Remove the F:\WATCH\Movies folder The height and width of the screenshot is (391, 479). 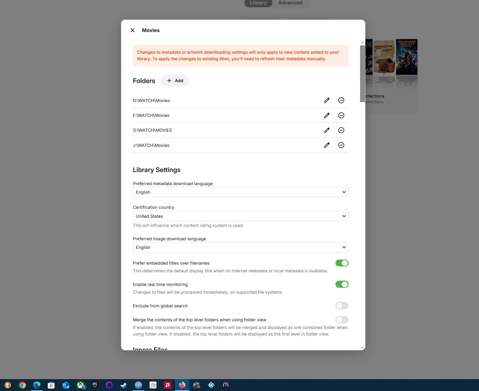[341, 115]
